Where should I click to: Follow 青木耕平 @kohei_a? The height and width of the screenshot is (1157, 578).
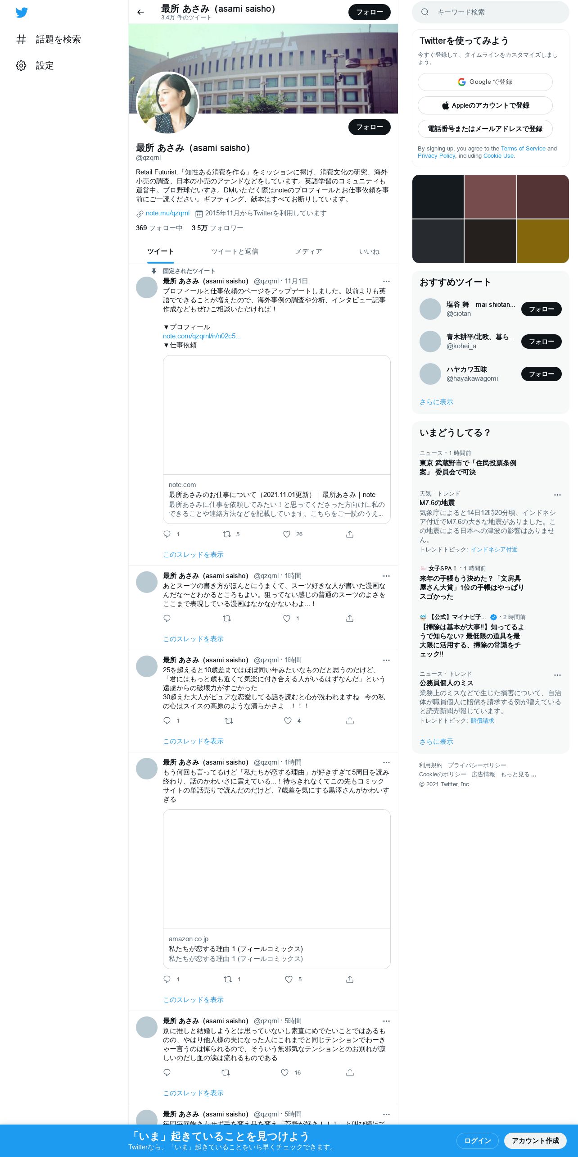tap(542, 342)
